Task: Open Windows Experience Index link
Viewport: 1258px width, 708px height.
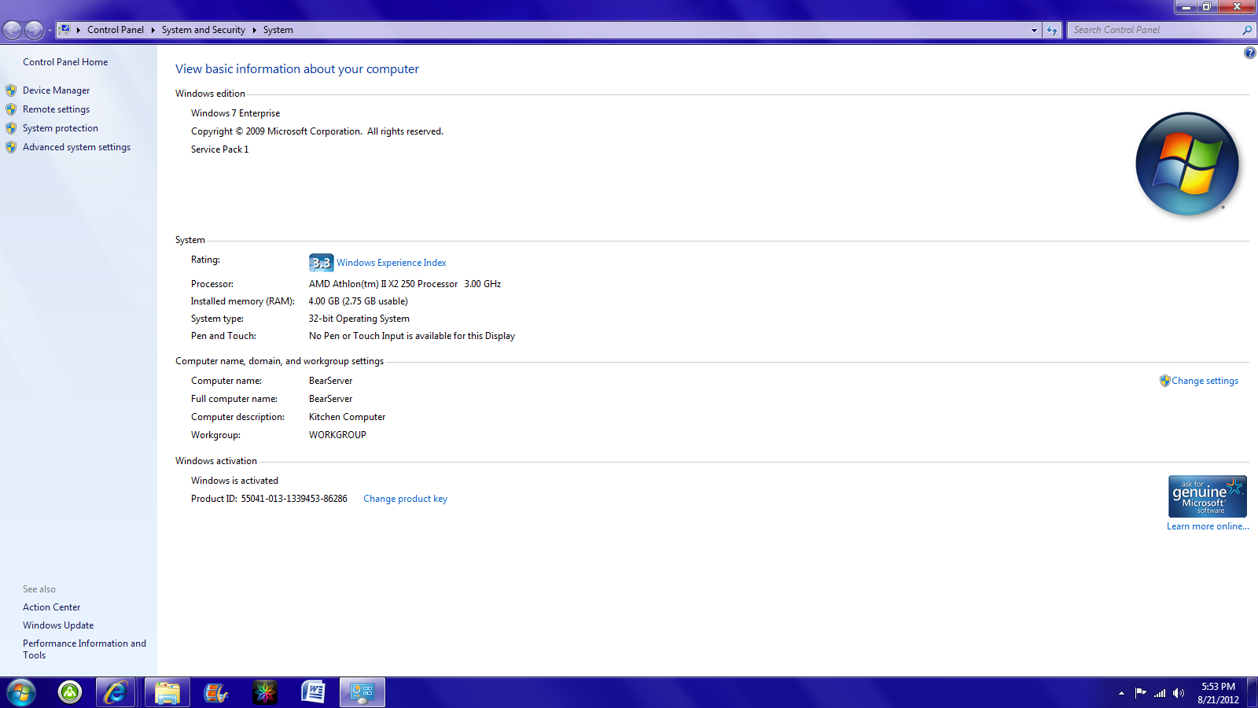Action: pyautogui.click(x=391, y=263)
